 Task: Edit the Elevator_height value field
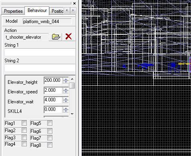[x=53, y=80]
